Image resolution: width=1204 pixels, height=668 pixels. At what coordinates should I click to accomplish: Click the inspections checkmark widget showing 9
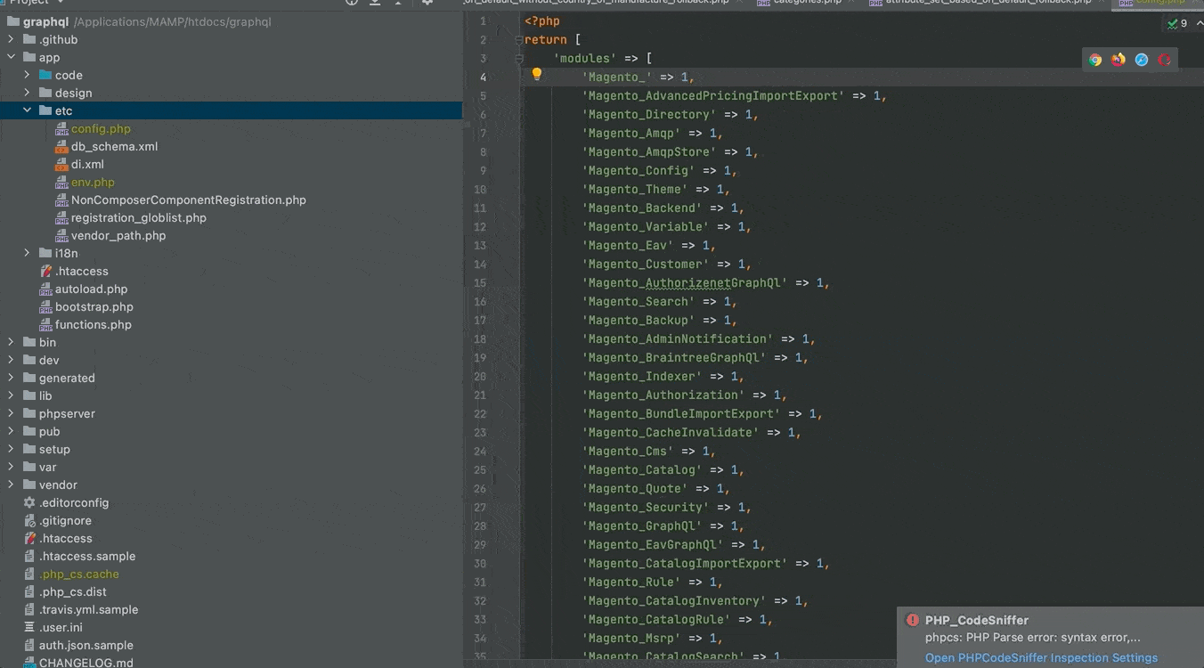coord(1176,24)
